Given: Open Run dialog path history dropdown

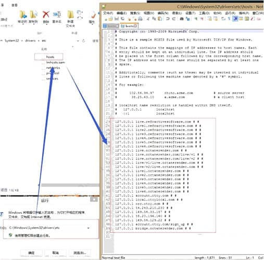Looking at the screenshot, I should [x=89, y=228].
